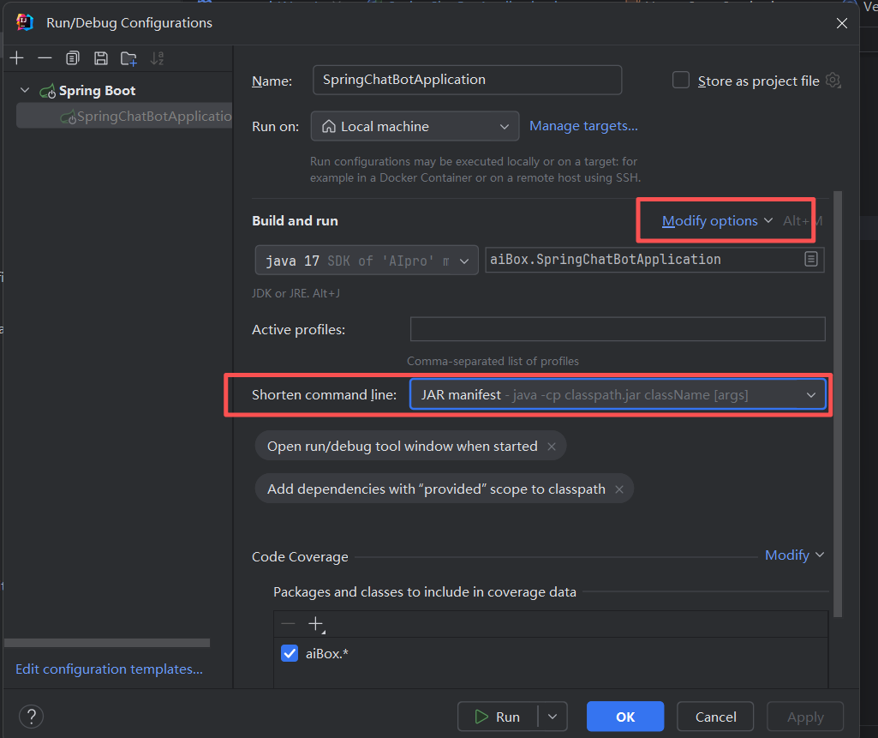Image resolution: width=878 pixels, height=738 pixels.
Task: Collapse the Spring Boot tree node
Action: click(x=25, y=90)
